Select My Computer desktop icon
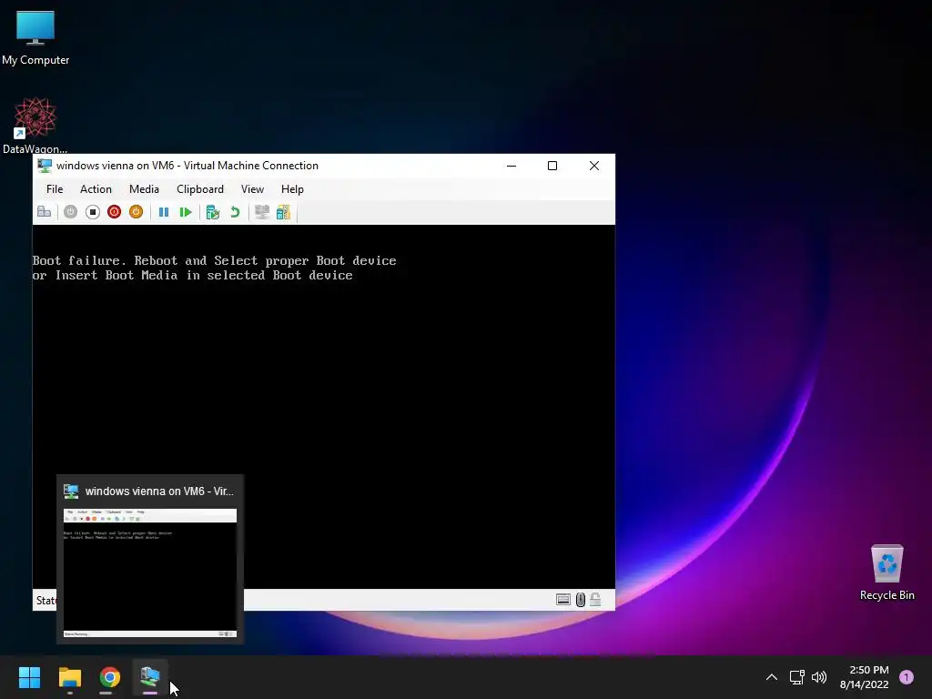Image resolution: width=932 pixels, height=699 pixels. 35,38
